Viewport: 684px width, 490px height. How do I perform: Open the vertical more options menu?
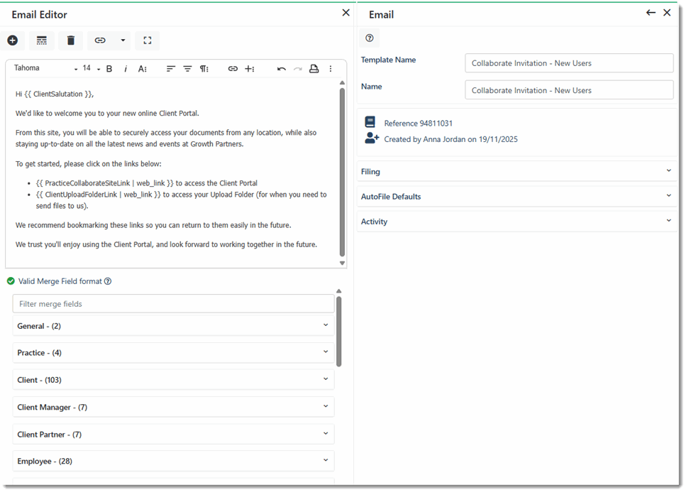point(331,69)
